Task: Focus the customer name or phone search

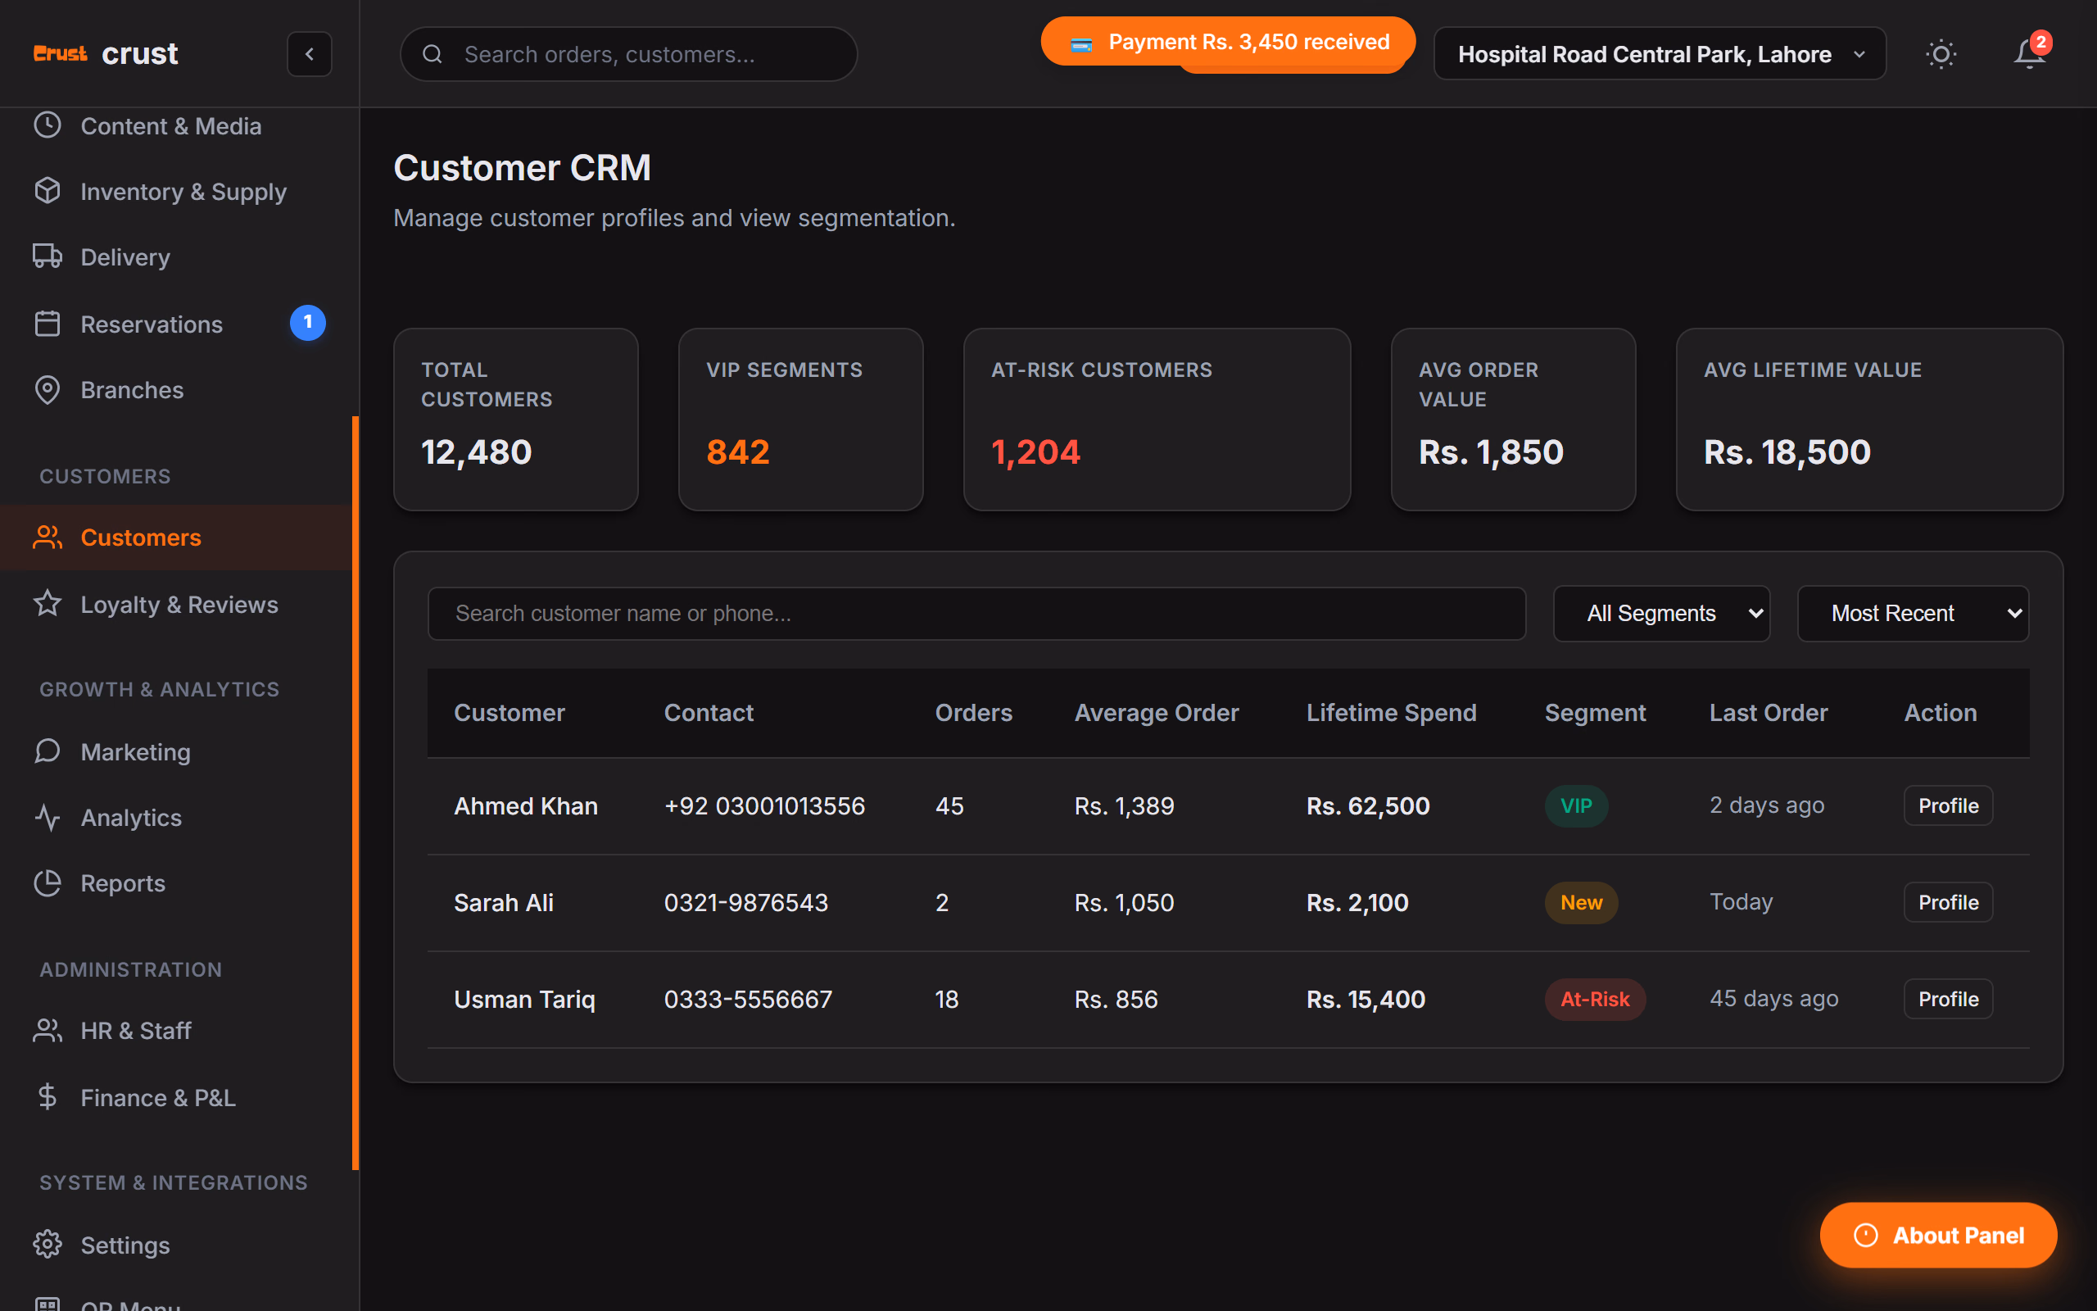Action: (x=976, y=613)
